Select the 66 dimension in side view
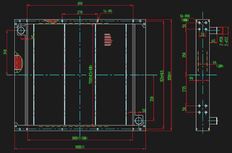This screenshot has height=153, width=232. click(215, 62)
